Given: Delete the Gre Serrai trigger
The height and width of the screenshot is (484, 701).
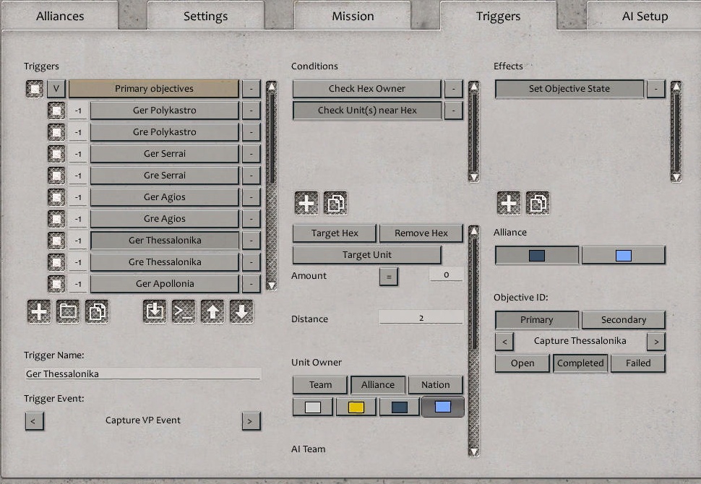Looking at the screenshot, I should 251,176.
